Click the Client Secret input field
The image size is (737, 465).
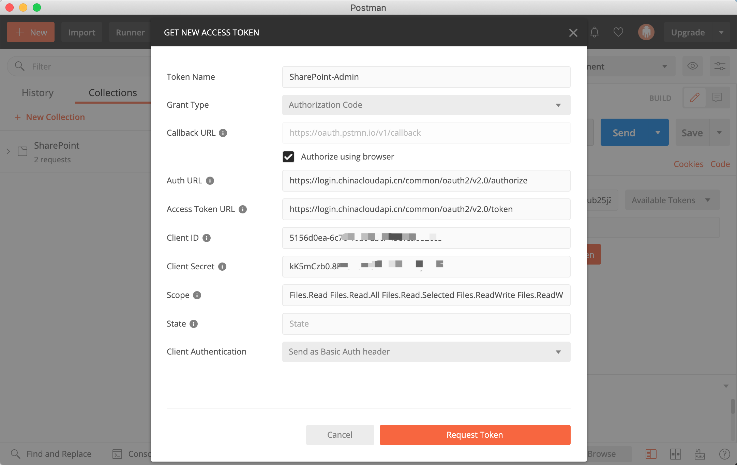click(x=426, y=267)
